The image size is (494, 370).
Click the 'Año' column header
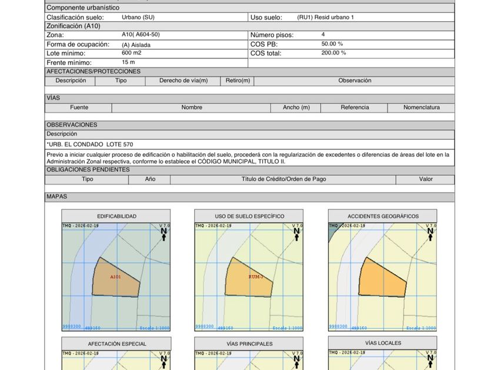pyautogui.click(x=150, y=179)
